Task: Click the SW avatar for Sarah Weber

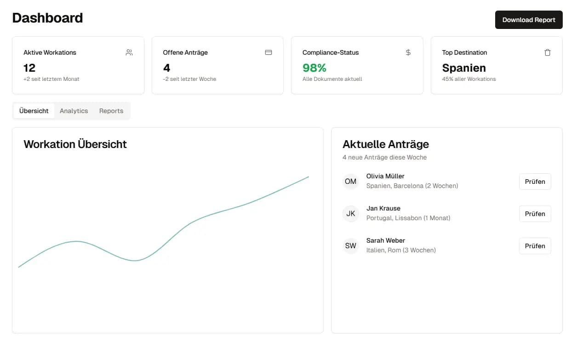Action: click(351, 246)
